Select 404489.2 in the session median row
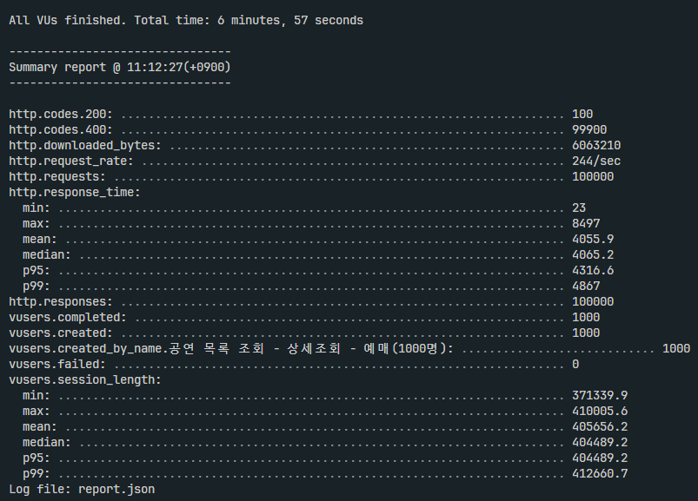 (600, 442)
